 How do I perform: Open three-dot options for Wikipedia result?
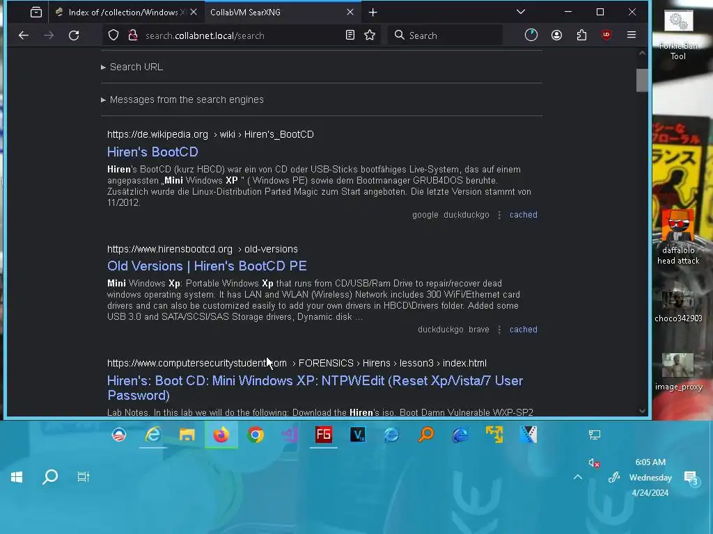(x=499, y=215)
